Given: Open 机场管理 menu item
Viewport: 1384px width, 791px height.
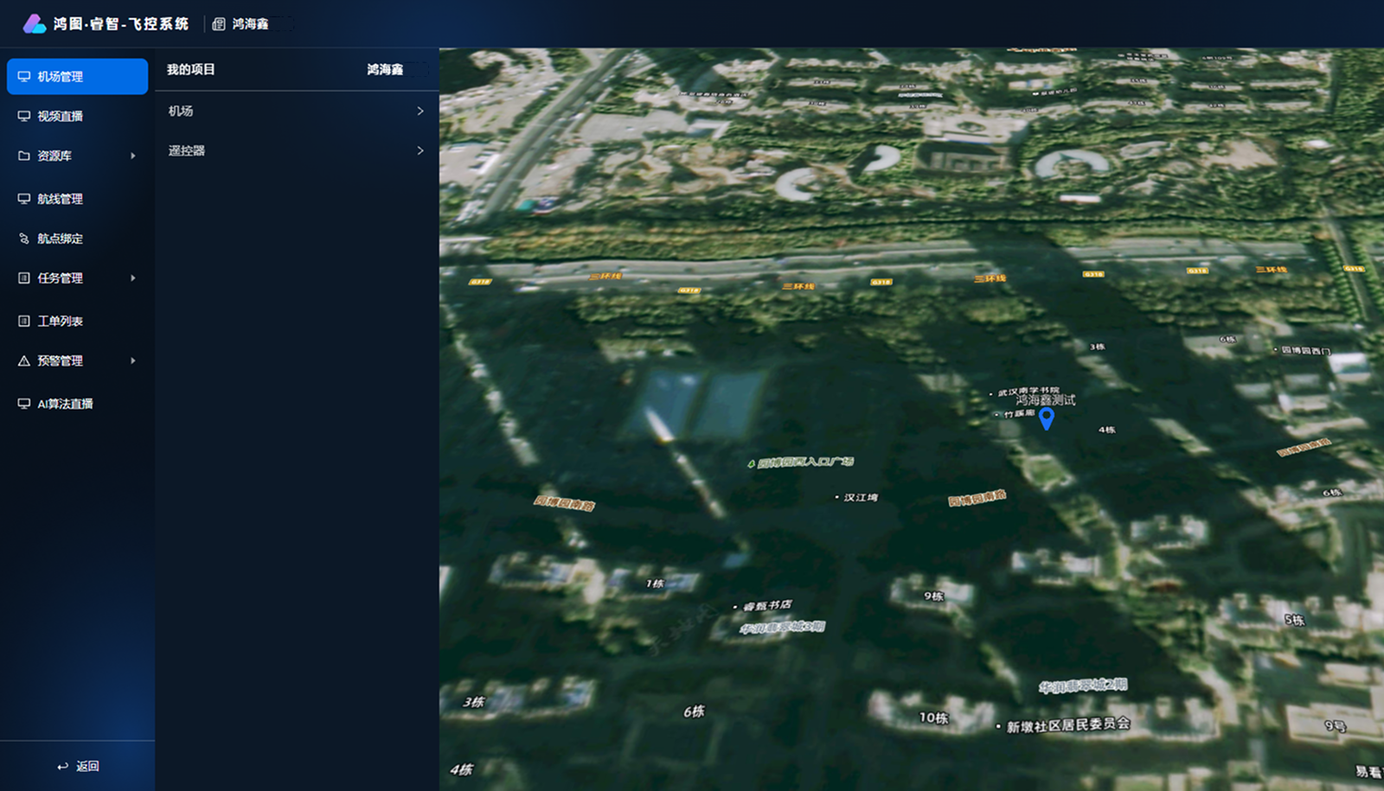Looking at the screenshot, I should tap(77, 76).
